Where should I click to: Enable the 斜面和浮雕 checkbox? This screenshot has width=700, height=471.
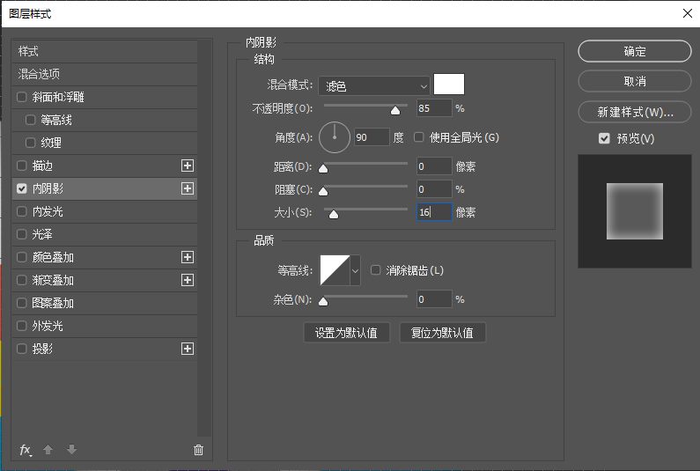(22, 97)
